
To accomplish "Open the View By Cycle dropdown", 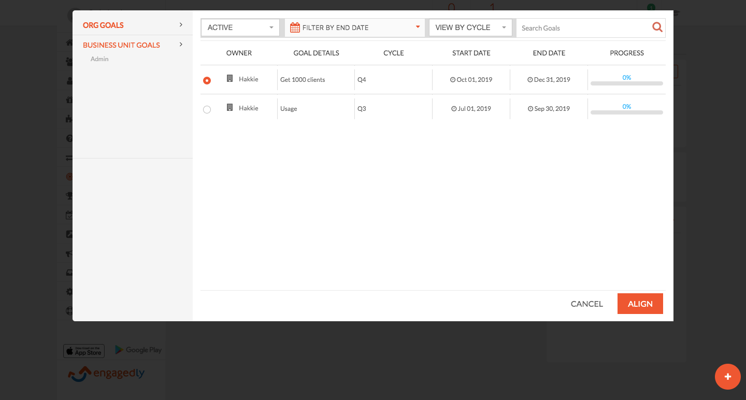I will [x=470, y=27].
